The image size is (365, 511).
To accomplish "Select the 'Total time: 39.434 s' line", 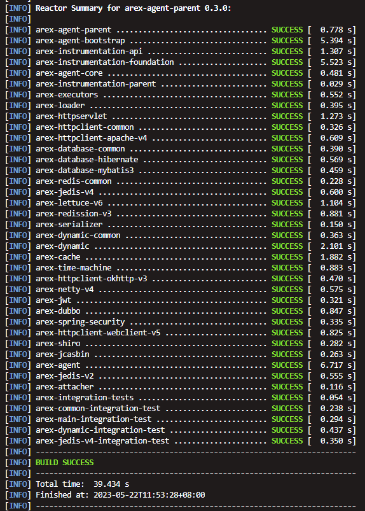I will click(83, 484).
